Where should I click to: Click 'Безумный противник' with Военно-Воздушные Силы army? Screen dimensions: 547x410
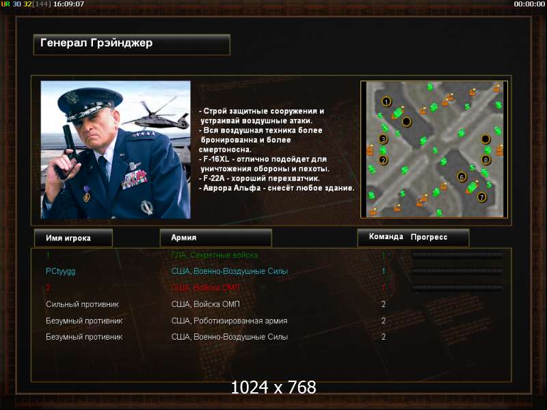84,337
